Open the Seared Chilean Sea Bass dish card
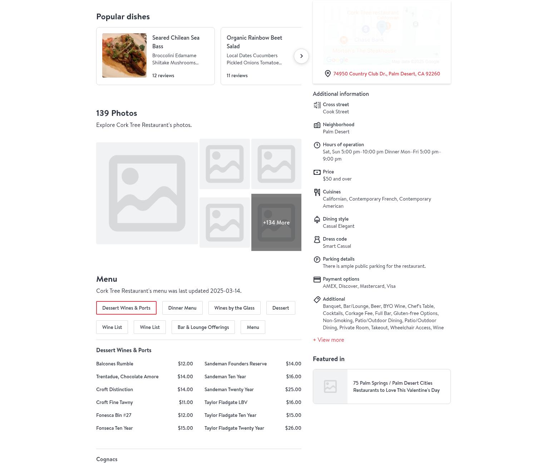Screen dimensions: 547x463 click(x=155, y=56)
